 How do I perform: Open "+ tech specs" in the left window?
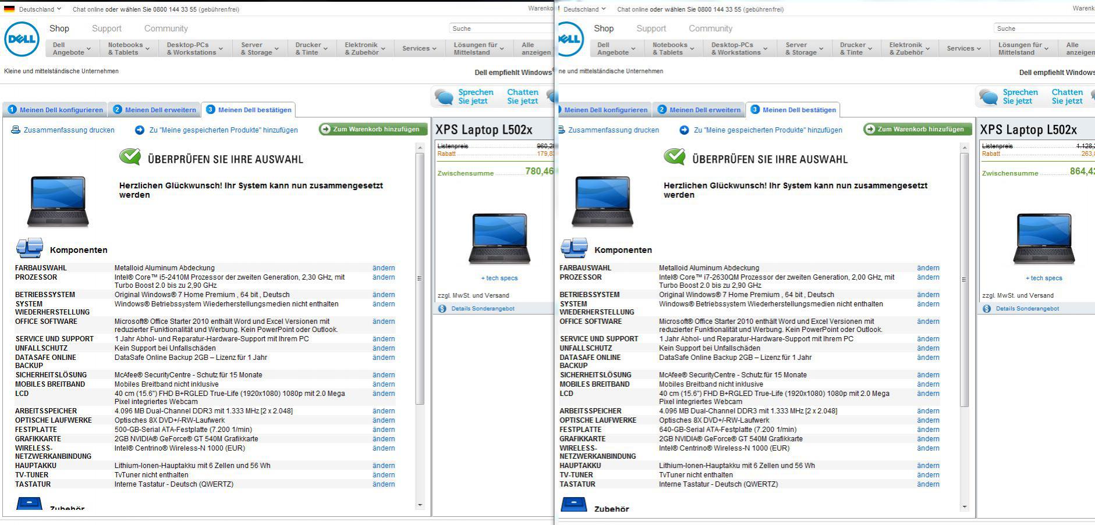coord(499,278)
